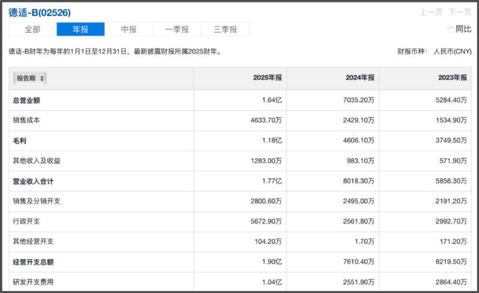Image resolution: width=479 pixels, height=293 pixels.
Task: Select the 毛利 row label
Action: (20, 141)
